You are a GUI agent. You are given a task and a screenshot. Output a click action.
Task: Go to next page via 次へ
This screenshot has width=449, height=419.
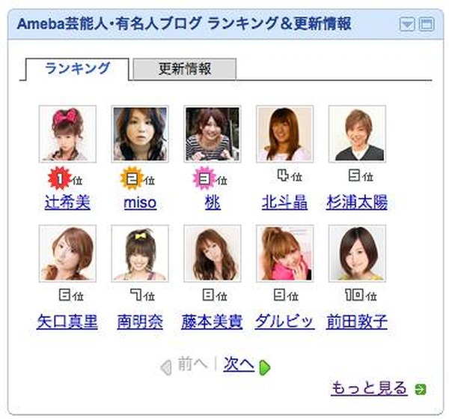[239, 364]
